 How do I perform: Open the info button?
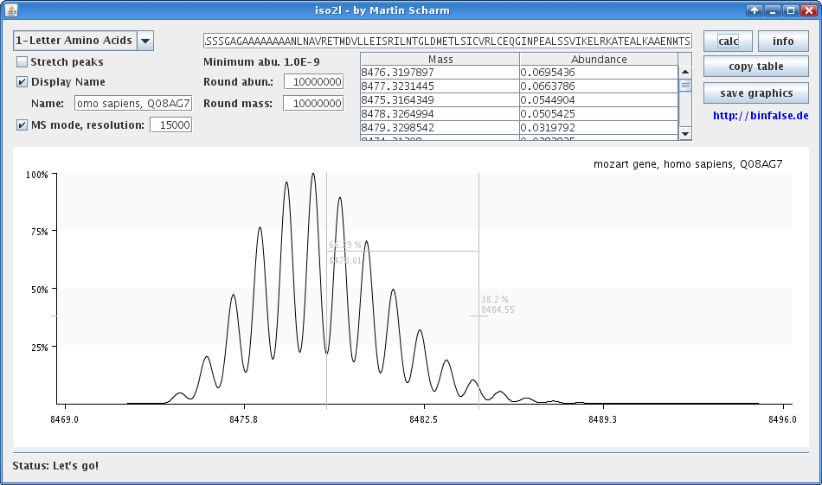pos(783,41)
